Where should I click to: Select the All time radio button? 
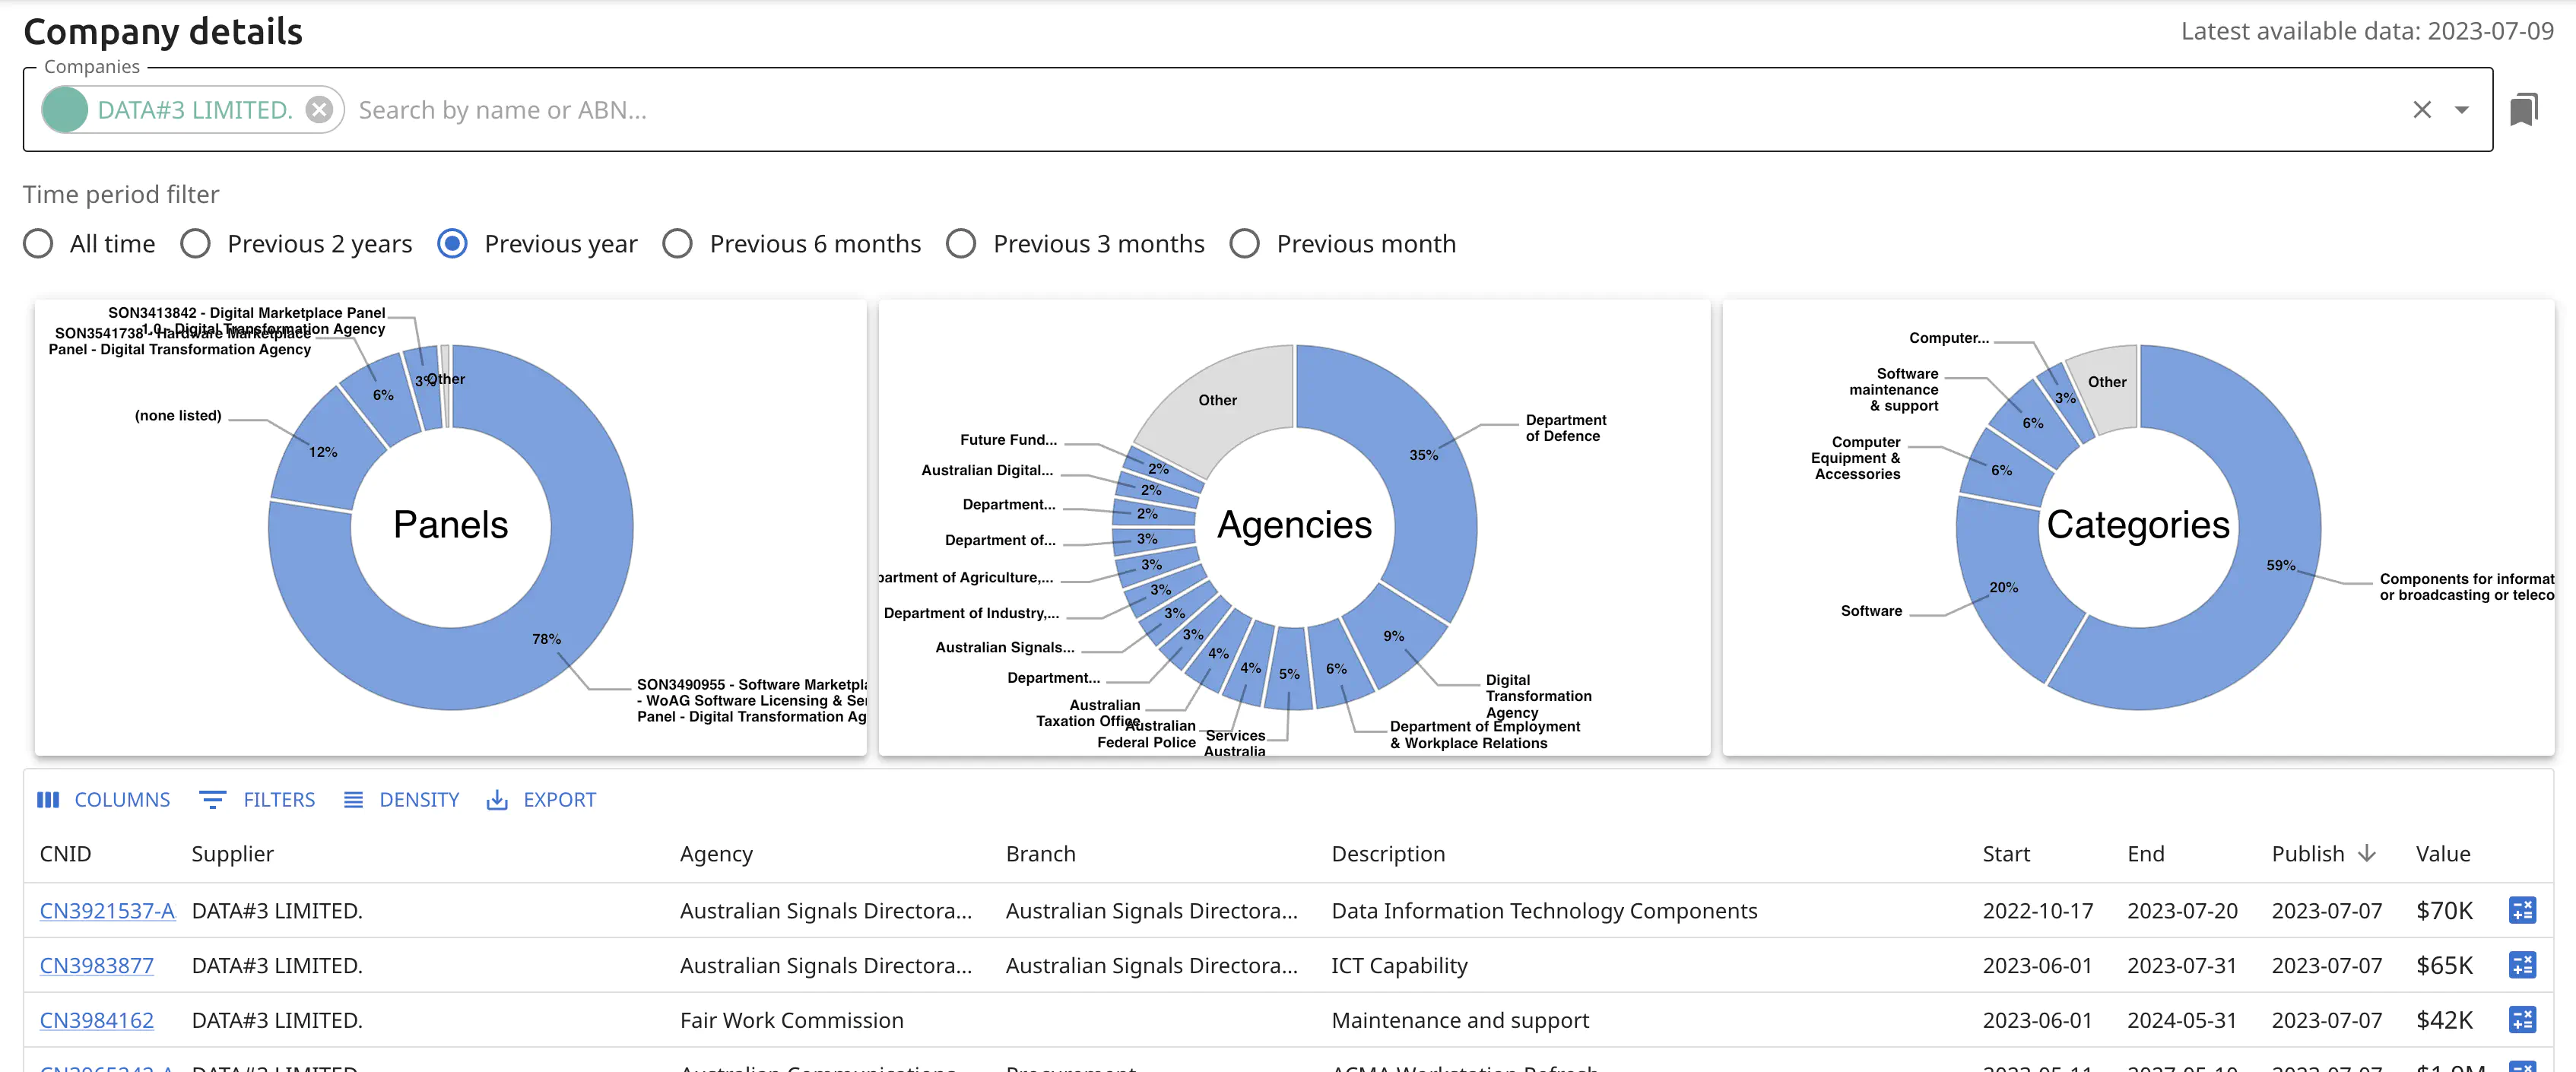click(38, 243)
